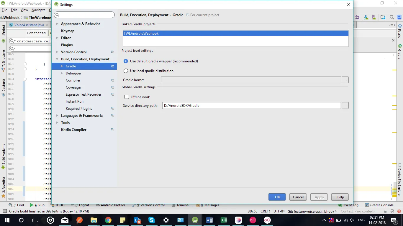Open the UTF-8 encoding selector
Screen dimensions: 403x226
(279, 211)
